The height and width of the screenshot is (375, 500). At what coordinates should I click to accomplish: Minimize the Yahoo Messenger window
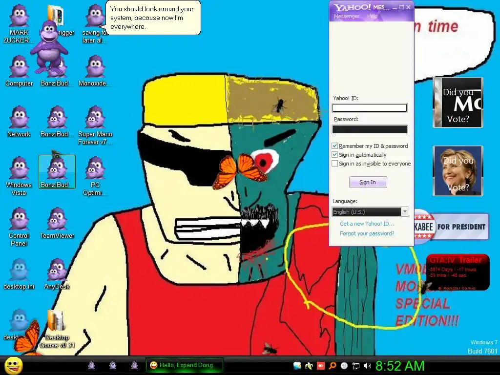coord(395,7)
